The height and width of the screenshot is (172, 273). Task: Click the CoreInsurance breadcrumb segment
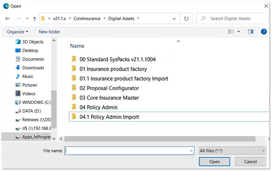pyautogui.click(x=87, y=19)
